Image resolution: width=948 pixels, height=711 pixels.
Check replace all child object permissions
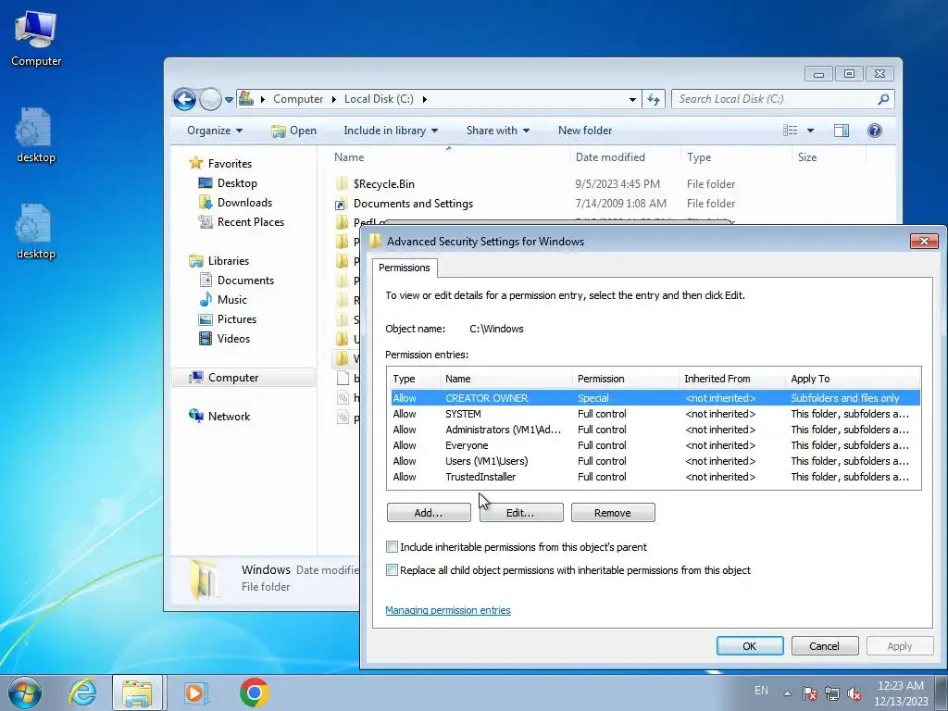393,570
